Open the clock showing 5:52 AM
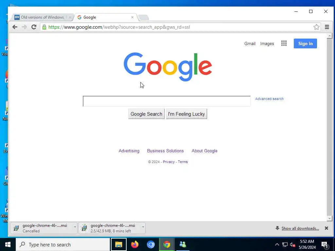This screenshot has height=251, width=335. pyautogui.click(x=307, y=244)
